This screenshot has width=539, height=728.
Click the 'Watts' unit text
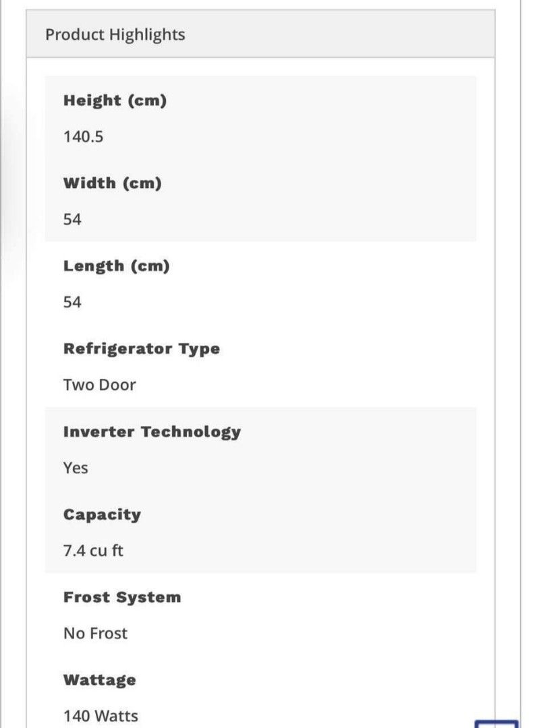click(x=116, y=717)
